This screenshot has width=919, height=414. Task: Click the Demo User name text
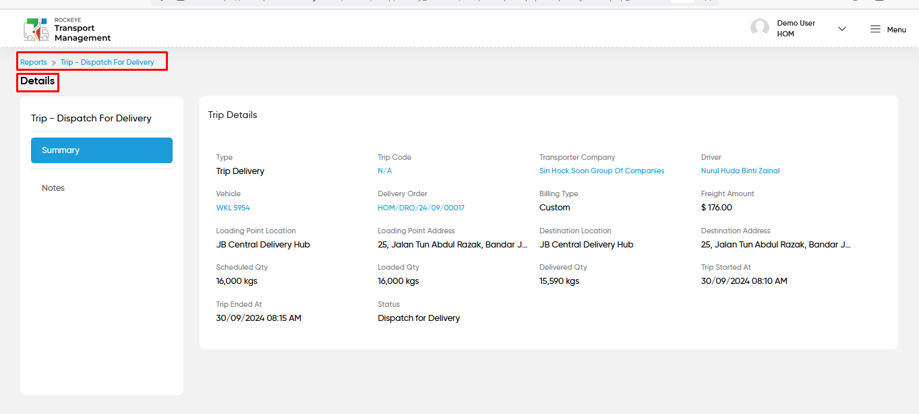pos(796,23)
